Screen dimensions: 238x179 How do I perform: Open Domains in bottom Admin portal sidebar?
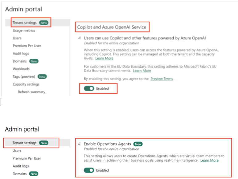pyautogui.click(x=20, y=174)
